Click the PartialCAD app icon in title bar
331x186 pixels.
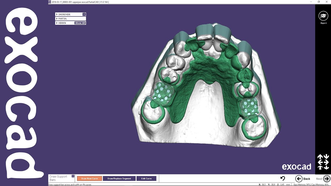point(50,2)
